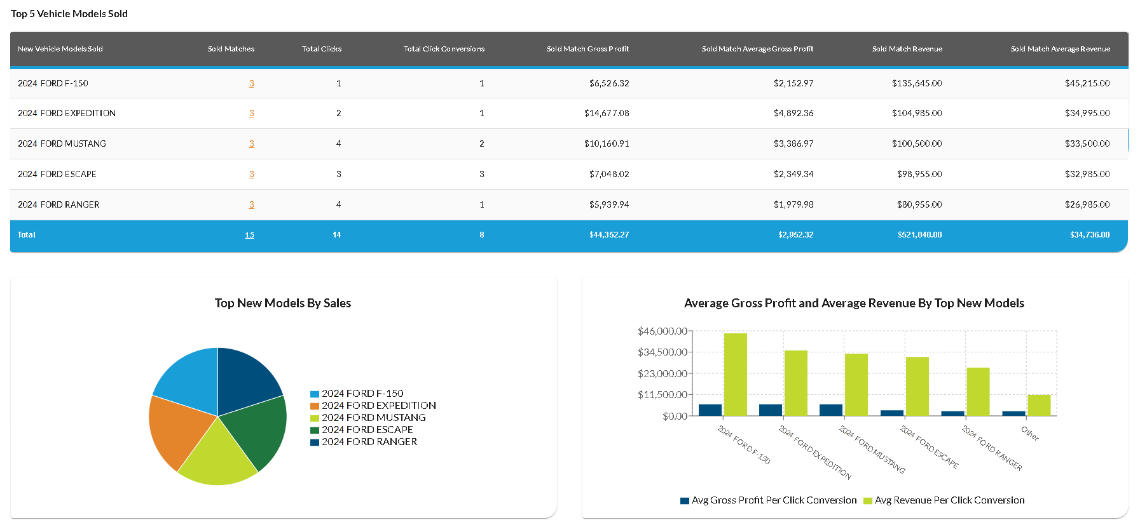This screenshot has width=1140, height=520.
Task: Click the tall green revenue bar for F-150
Action: (735, 375)
